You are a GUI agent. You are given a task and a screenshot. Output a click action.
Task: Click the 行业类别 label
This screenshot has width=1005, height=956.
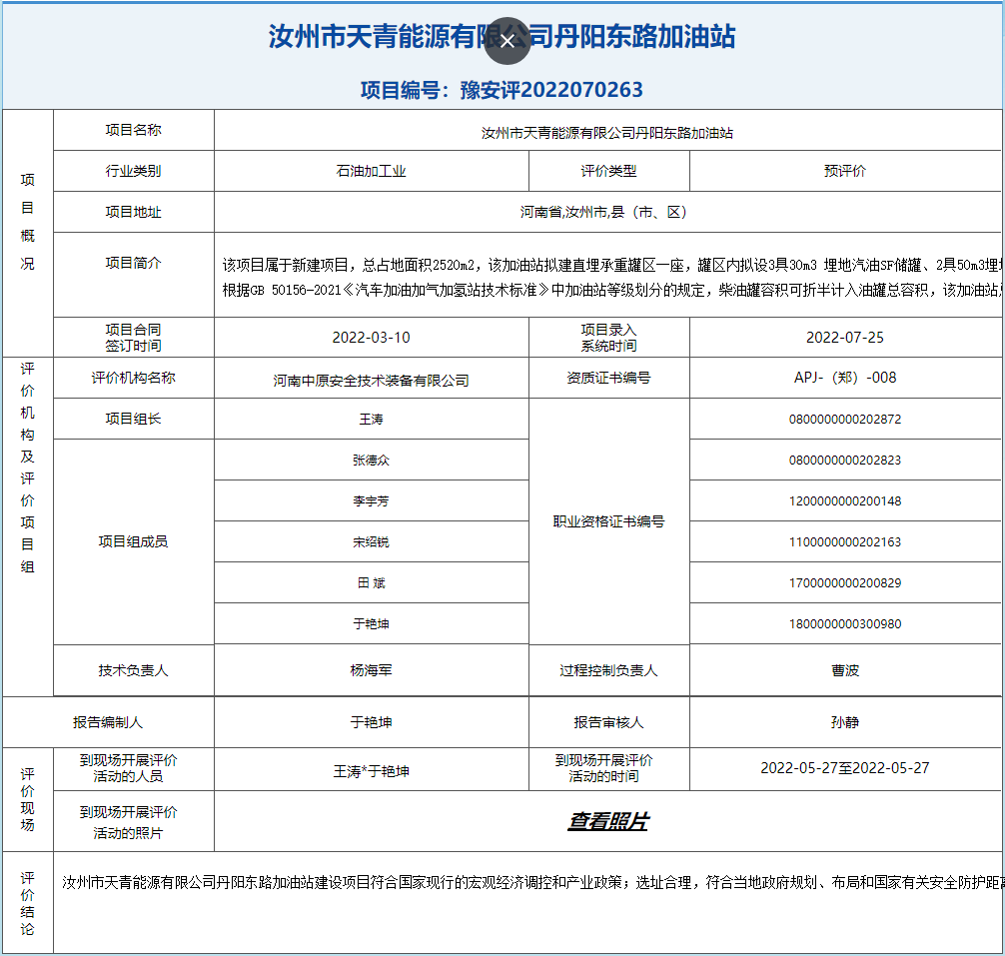point(133,171)
